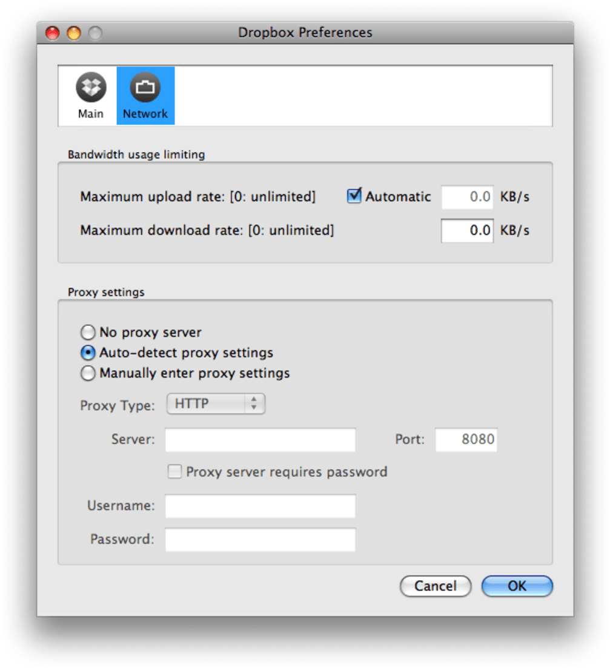Uncheck the Automatic bandwidth checkbox
610x668 pixels.
coord(354,196)
